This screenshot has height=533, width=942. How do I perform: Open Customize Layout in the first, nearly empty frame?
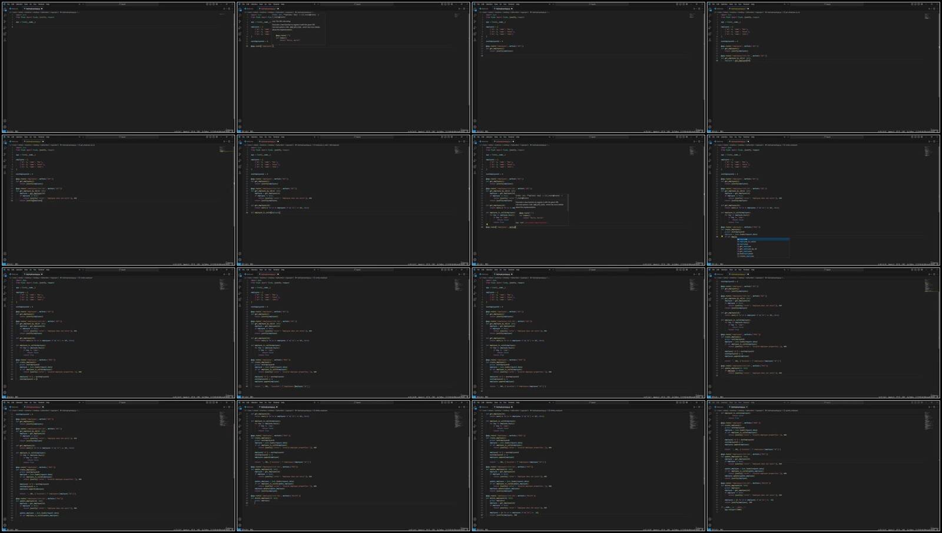tap(218, 4)
